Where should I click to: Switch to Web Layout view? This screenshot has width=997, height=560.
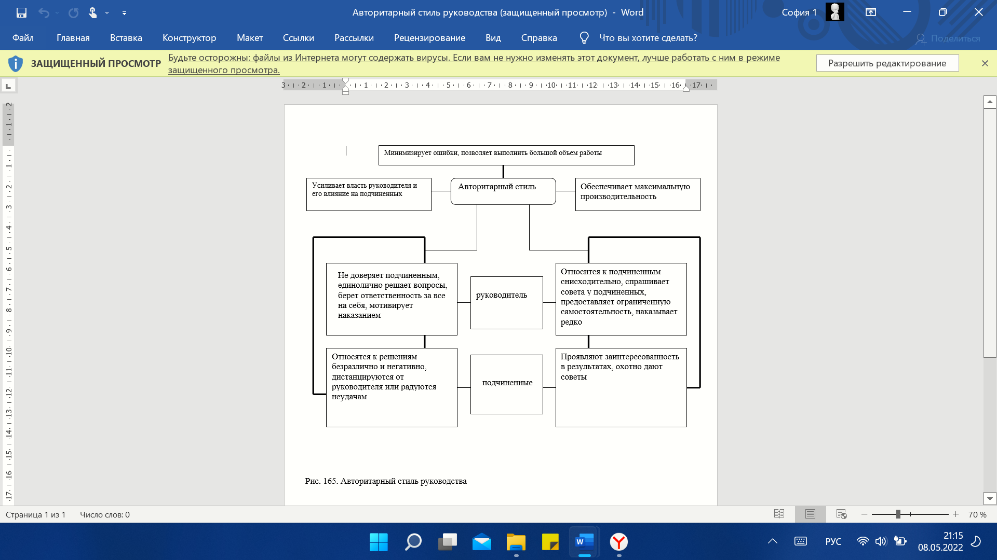[x=842, y=514]
